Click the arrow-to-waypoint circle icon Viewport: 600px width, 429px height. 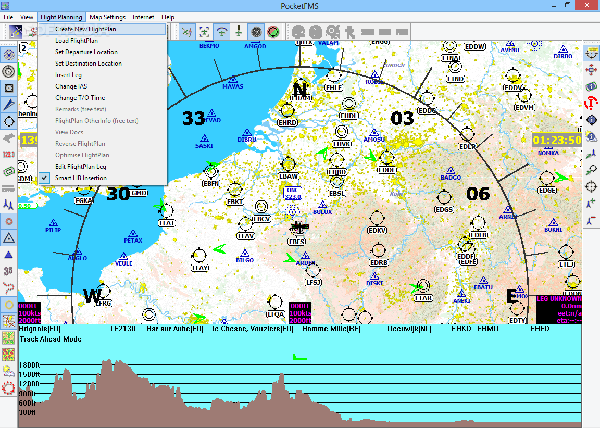[x=592, y=170]
